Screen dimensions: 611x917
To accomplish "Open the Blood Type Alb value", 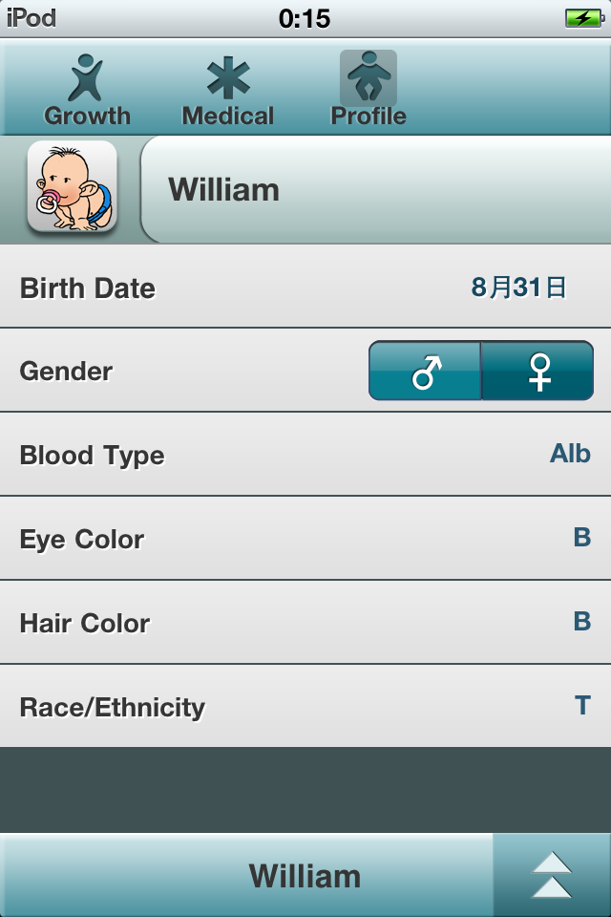I will (x=570, y=454).
